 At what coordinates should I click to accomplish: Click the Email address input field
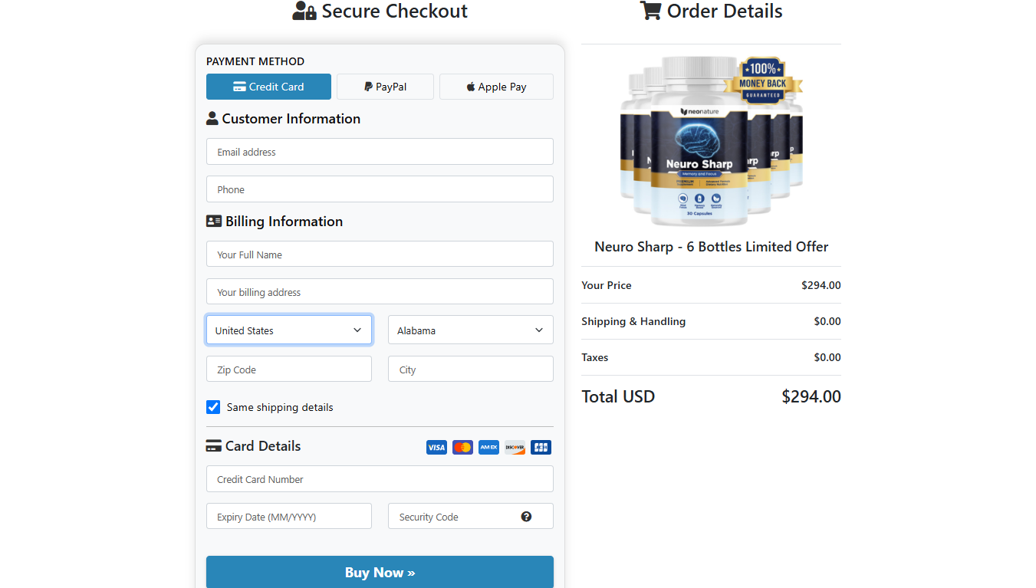[x=380, y=151]
